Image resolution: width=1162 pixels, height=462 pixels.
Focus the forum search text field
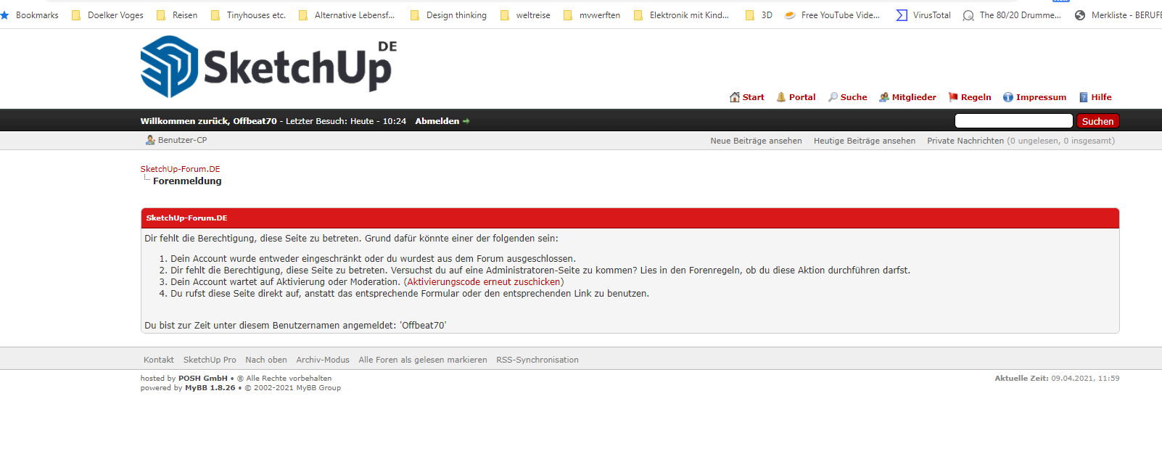pos(1013,121)
